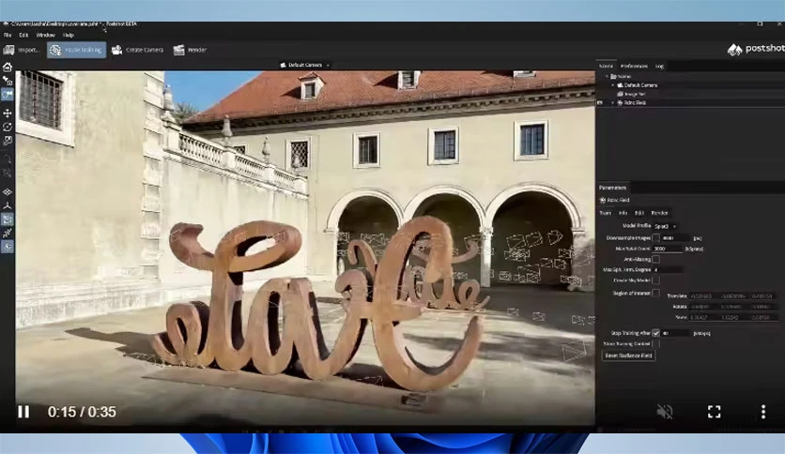Toggle the highlighted camera frustums icon in left toolbar
This screenshot has height=454, width=785.
coord(7,219)
